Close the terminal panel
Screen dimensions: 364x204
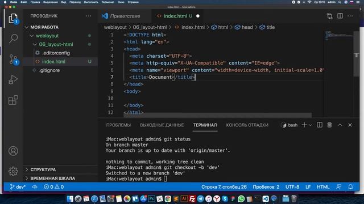pyautogui.click(x=350, y=125)
